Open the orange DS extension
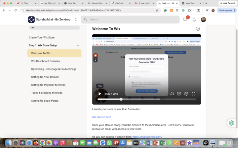238x148 pixels. point(171,10)
